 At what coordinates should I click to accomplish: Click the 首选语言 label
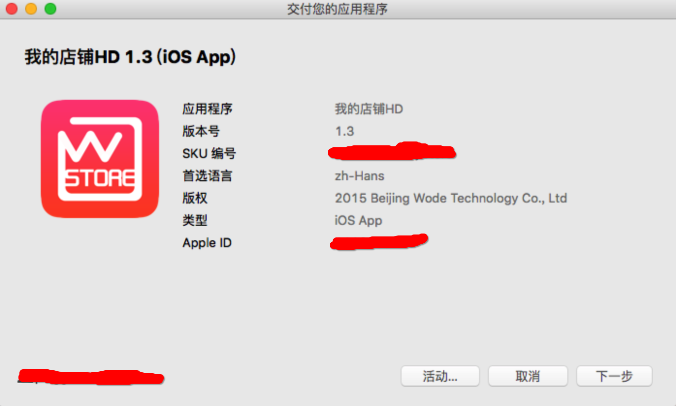point(208,176)
